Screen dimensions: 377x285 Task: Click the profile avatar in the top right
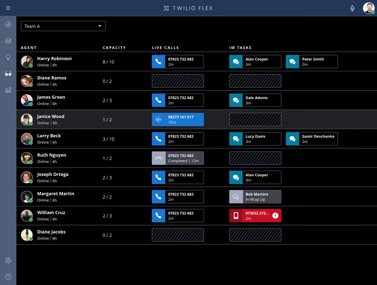tap(368, 8)
